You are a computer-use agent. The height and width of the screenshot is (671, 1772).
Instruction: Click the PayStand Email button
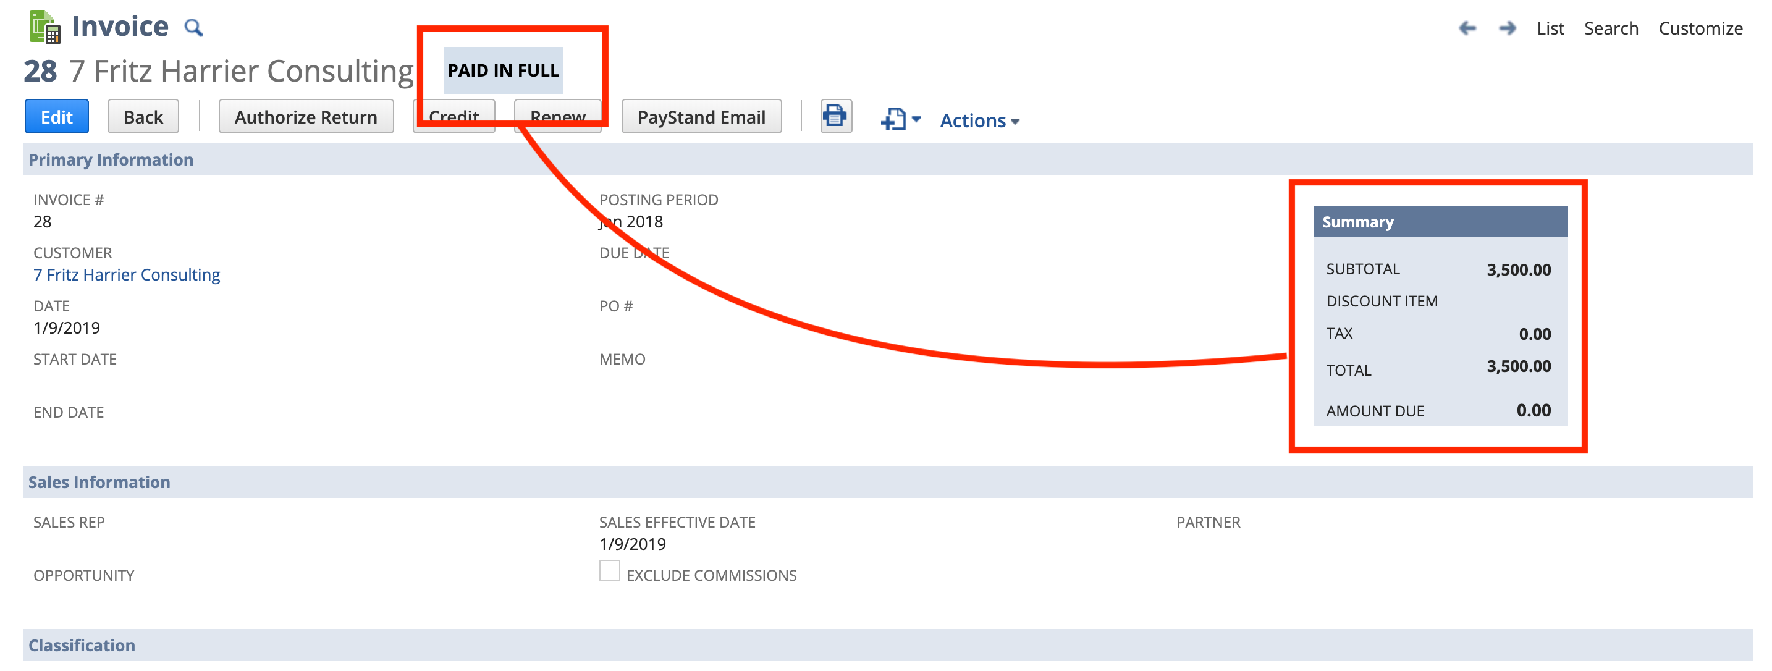pos(701,117)
